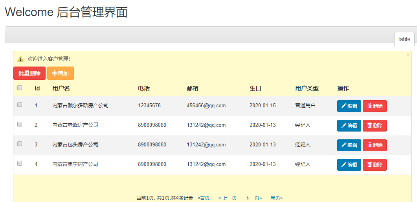Click the 操作 column header

343,88
